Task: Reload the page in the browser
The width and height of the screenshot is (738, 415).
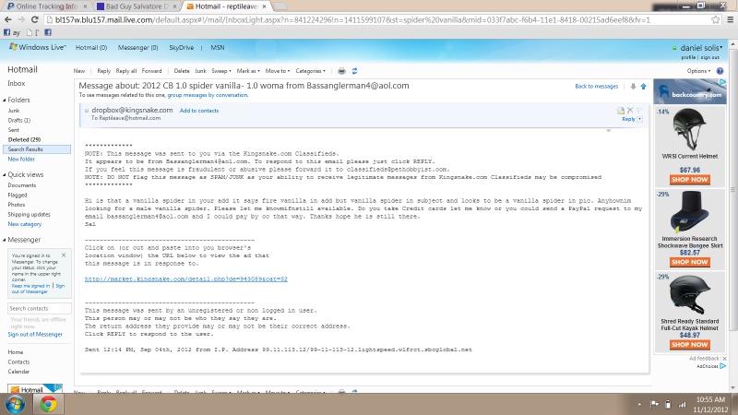Action: [34, 19]
